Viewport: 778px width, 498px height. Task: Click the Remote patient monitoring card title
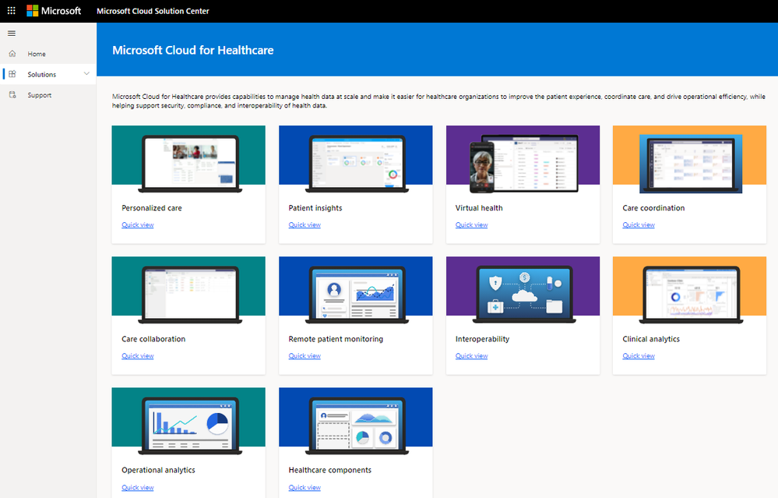pyautogui.click(x=336, y=339)
